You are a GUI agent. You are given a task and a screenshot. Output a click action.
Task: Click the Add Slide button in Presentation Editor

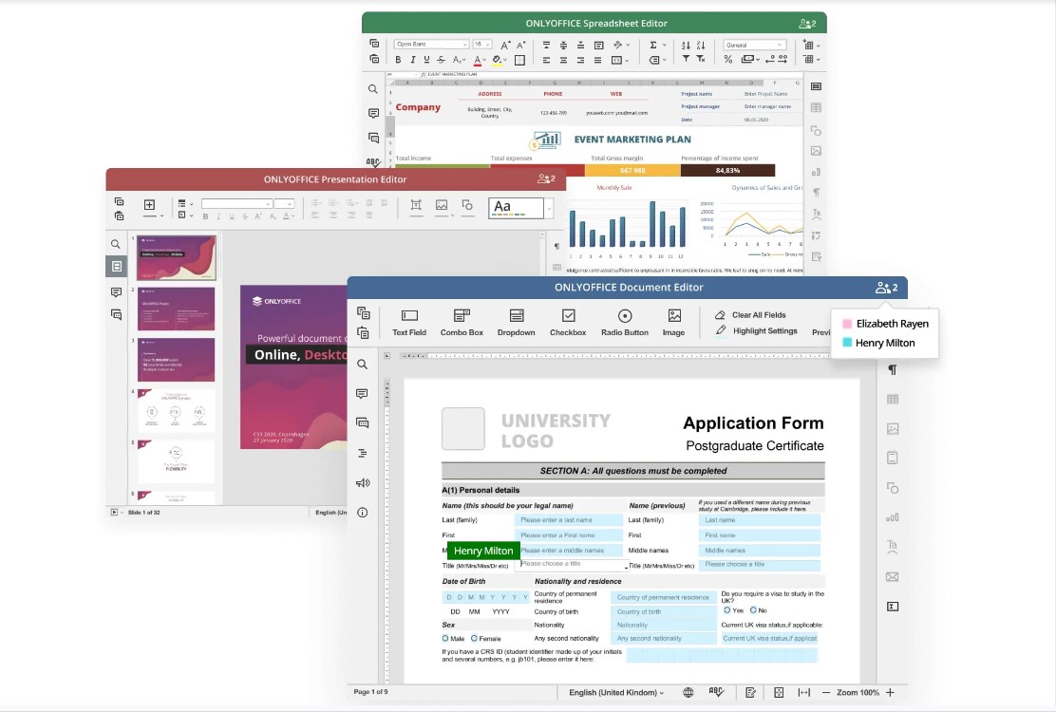pos(149,206)
